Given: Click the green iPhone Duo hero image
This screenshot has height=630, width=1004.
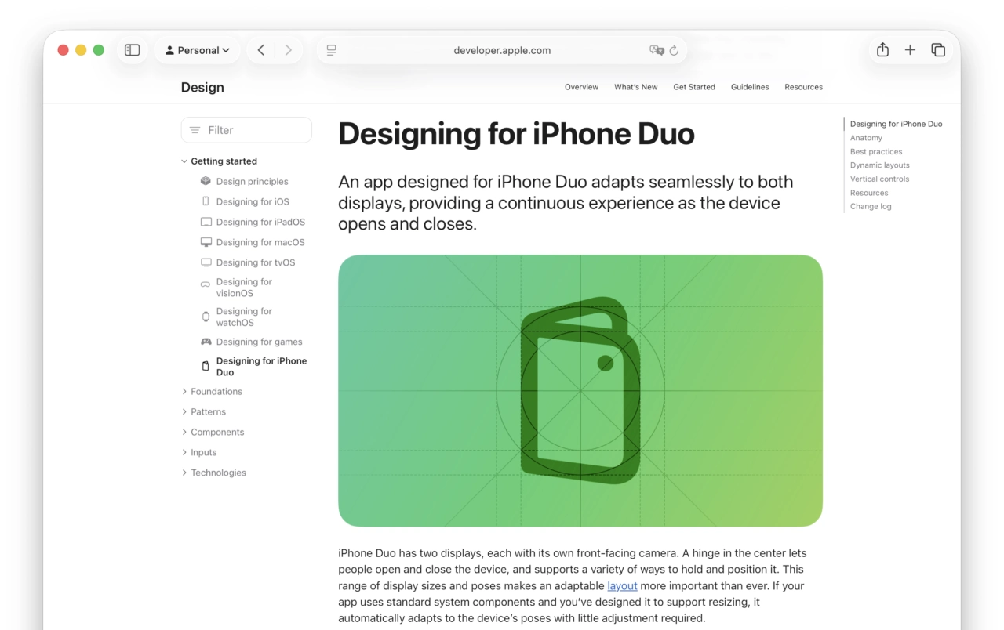Looking at the screenshot, I should tap(580, 390).
